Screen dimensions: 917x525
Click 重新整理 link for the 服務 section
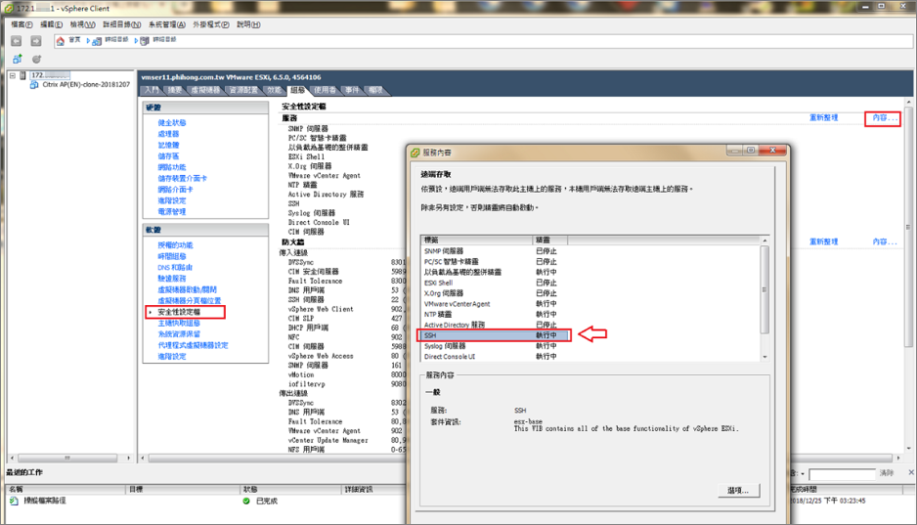pyautogui.click(x=823, y=117)
